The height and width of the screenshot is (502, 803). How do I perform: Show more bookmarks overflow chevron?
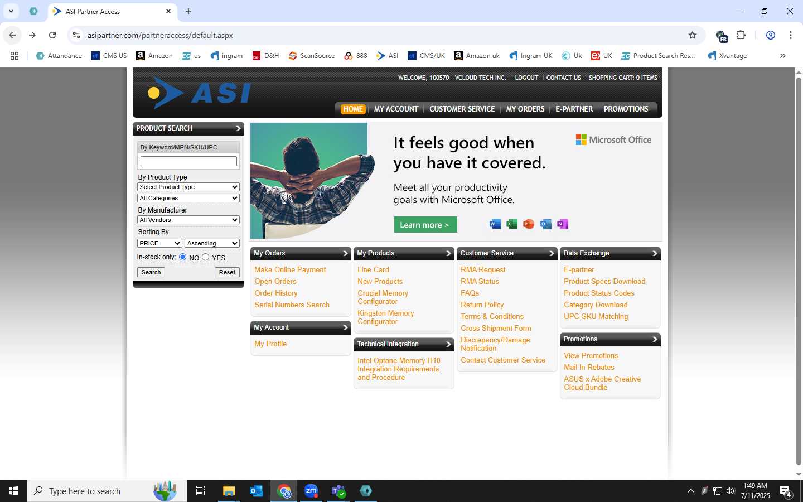click(783, 56)
